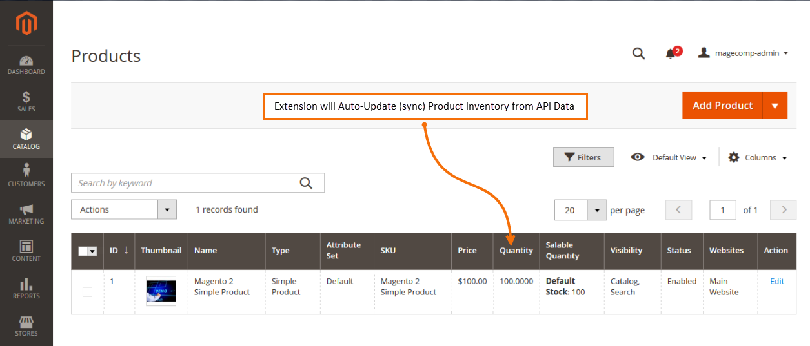This screenshot has width=810, height=346.
Task: Open the Dashboard sidebar icon
Action: 26,61
